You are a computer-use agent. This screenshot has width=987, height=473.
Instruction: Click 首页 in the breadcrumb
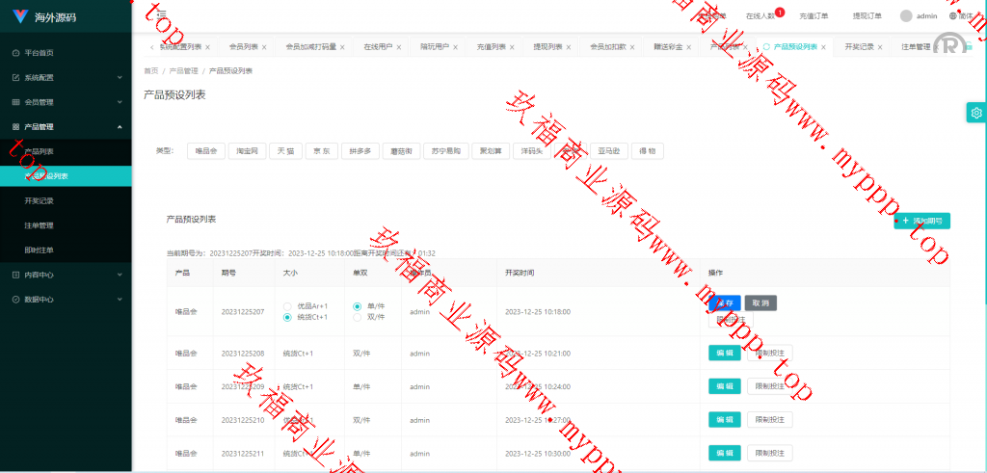click(151, 70)
